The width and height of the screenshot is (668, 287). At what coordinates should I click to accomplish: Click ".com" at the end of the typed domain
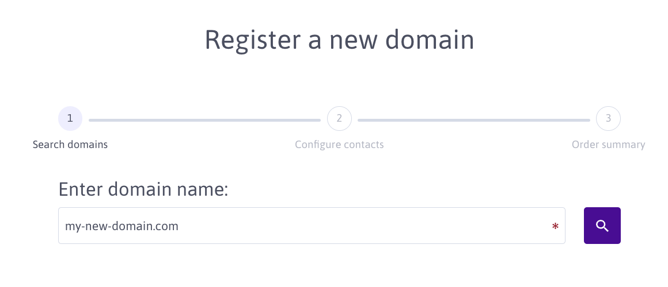click(x=168, y=226)
